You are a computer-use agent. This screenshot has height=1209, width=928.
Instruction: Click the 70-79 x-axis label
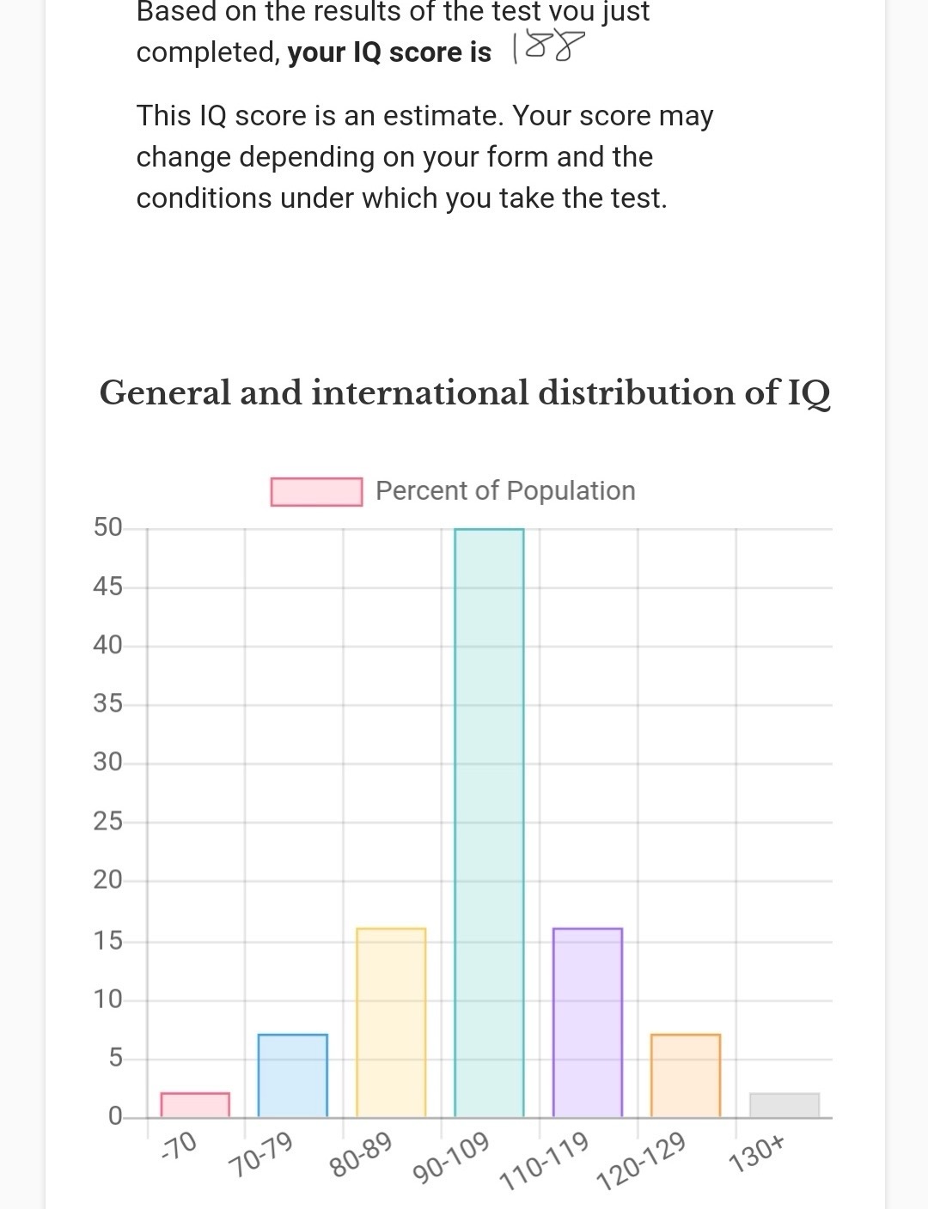[260, 1155]
